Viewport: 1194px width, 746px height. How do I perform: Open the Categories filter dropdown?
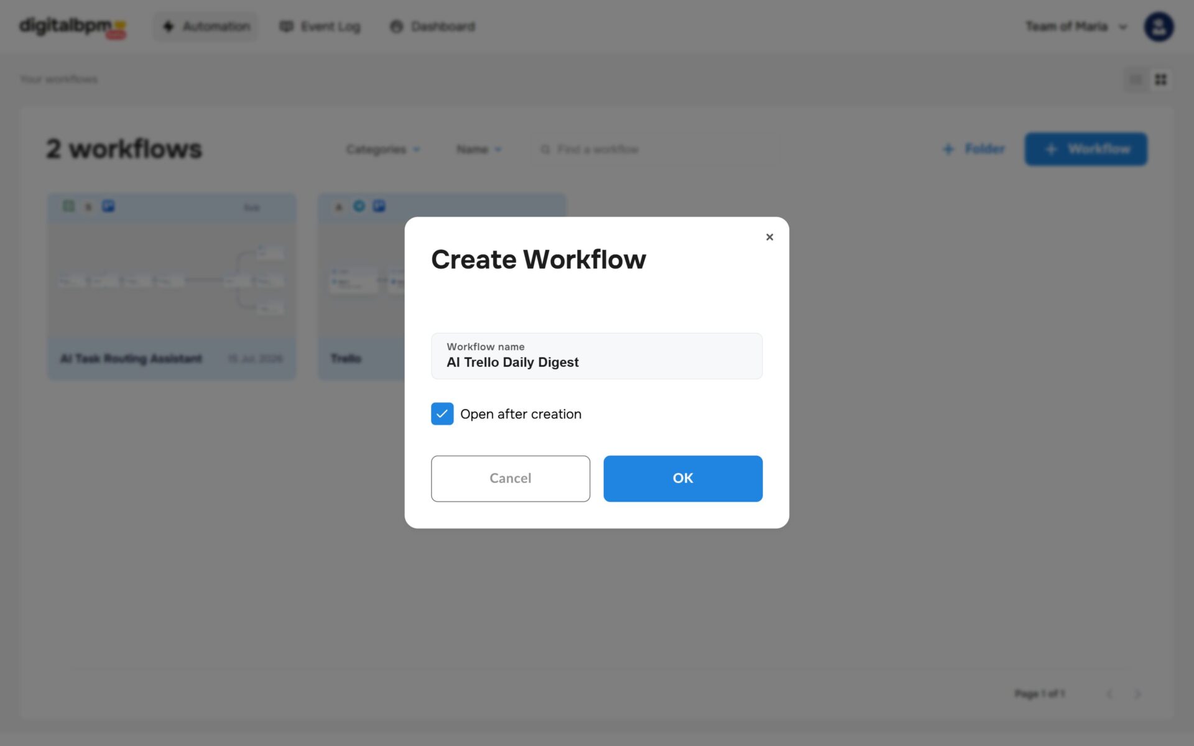click(x=383, y=149)
